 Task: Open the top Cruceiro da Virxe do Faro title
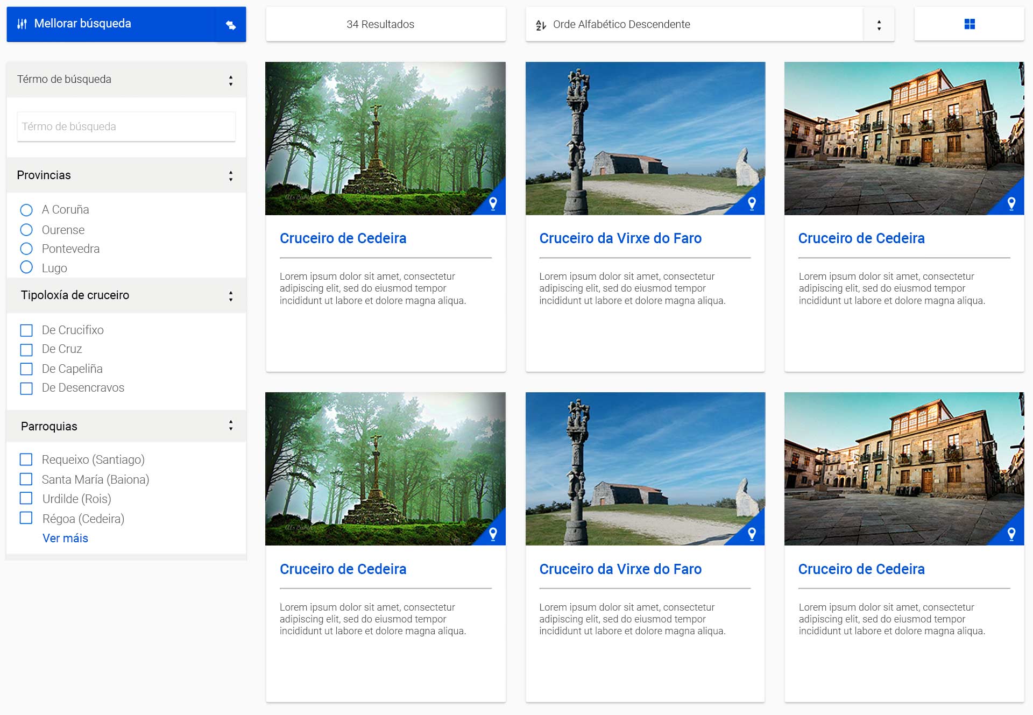point(620,238)
